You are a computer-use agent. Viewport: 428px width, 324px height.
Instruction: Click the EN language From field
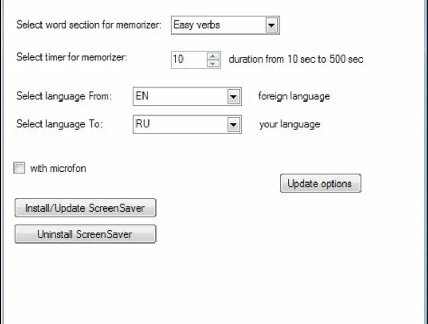pos(179,97)
